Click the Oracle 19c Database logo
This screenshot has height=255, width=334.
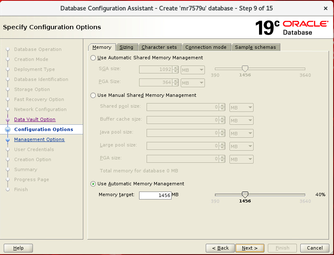click(x=292, y=28)
